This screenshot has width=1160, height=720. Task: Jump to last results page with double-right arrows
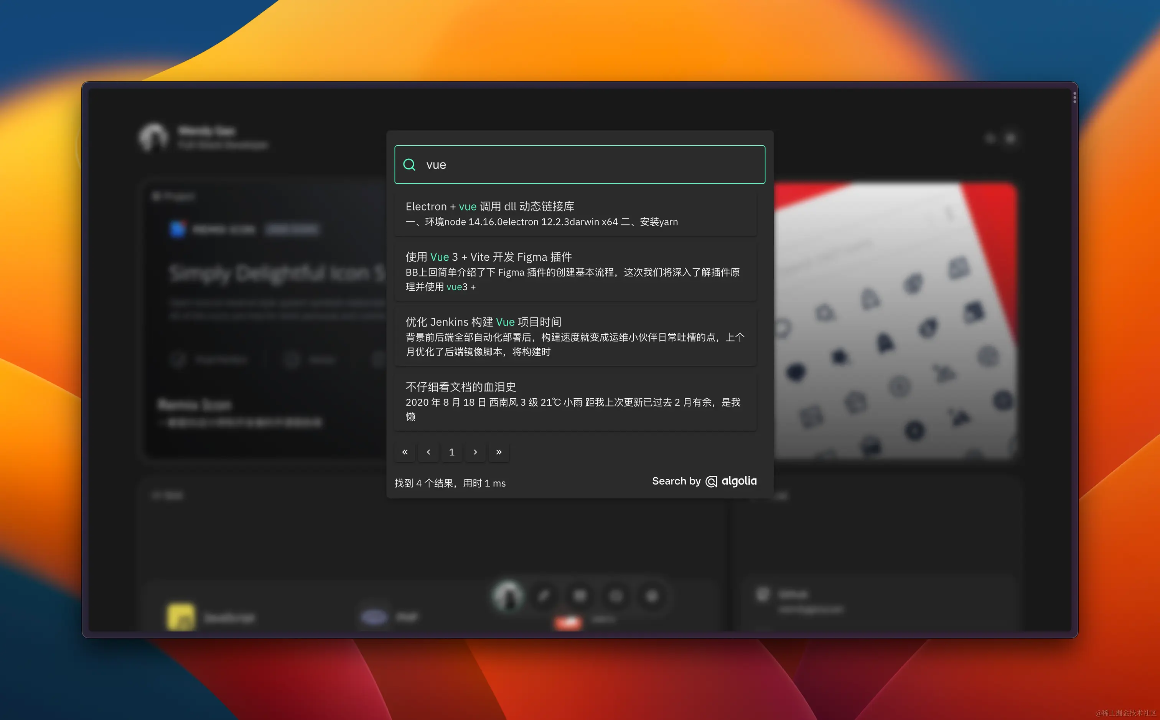[499, 452]
